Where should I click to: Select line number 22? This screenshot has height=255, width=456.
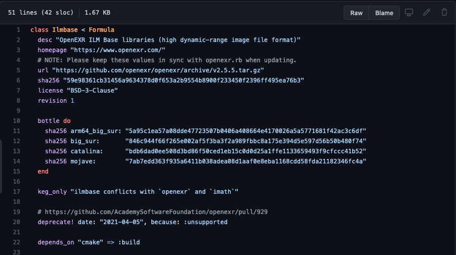click(x=17, y=242)
